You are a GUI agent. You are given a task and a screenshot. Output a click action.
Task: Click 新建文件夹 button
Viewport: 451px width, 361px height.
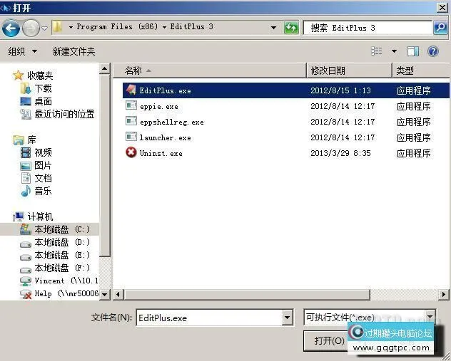pos(74,52)
